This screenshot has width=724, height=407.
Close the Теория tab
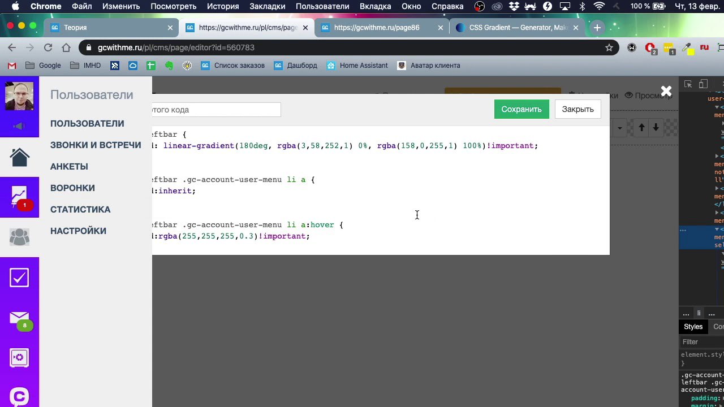tap(170, 28)
